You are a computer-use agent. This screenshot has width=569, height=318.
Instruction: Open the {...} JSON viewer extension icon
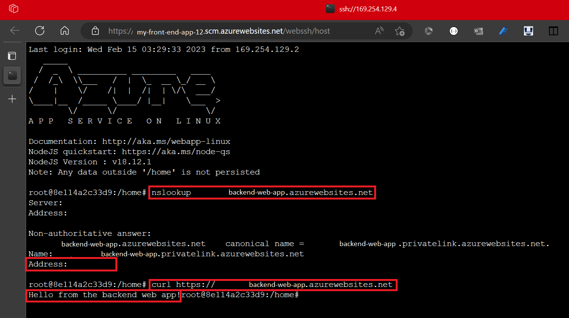tap(454, 31)
